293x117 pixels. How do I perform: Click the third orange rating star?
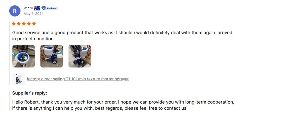[x=24, y=24]
